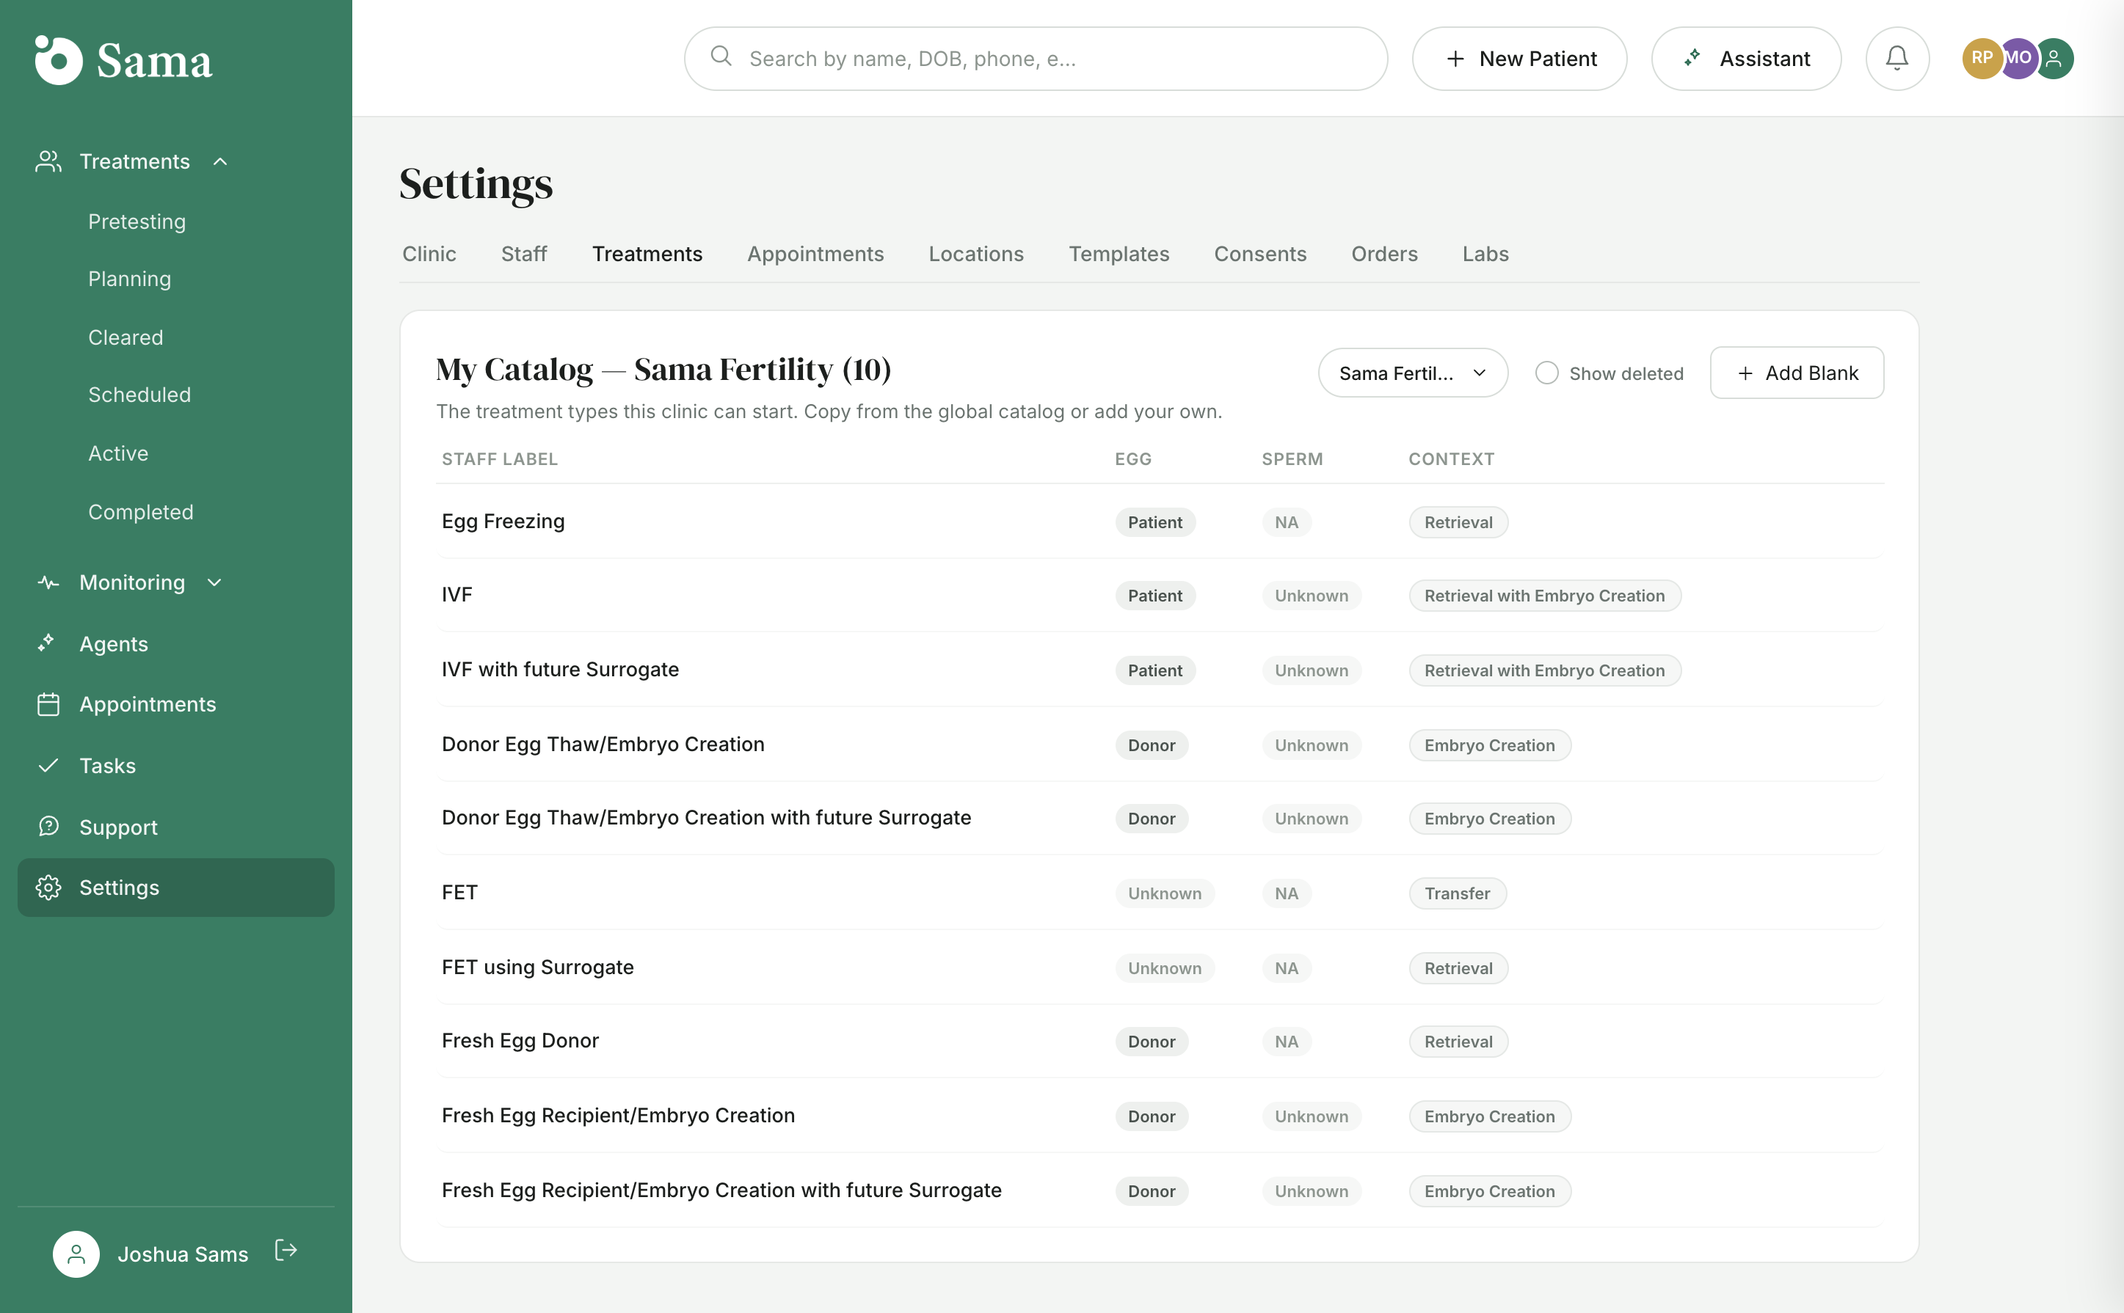Click the Support chat icon
This screenshot has width=2124, height=1313.
click(x=48, y=827)
